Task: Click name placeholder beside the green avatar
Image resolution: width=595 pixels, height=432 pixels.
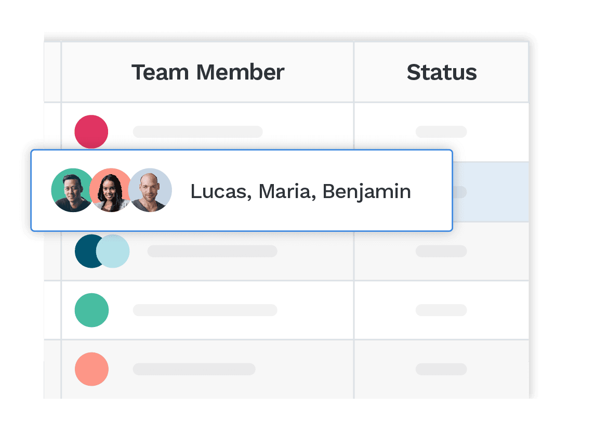Action: [x=205, y=310]
